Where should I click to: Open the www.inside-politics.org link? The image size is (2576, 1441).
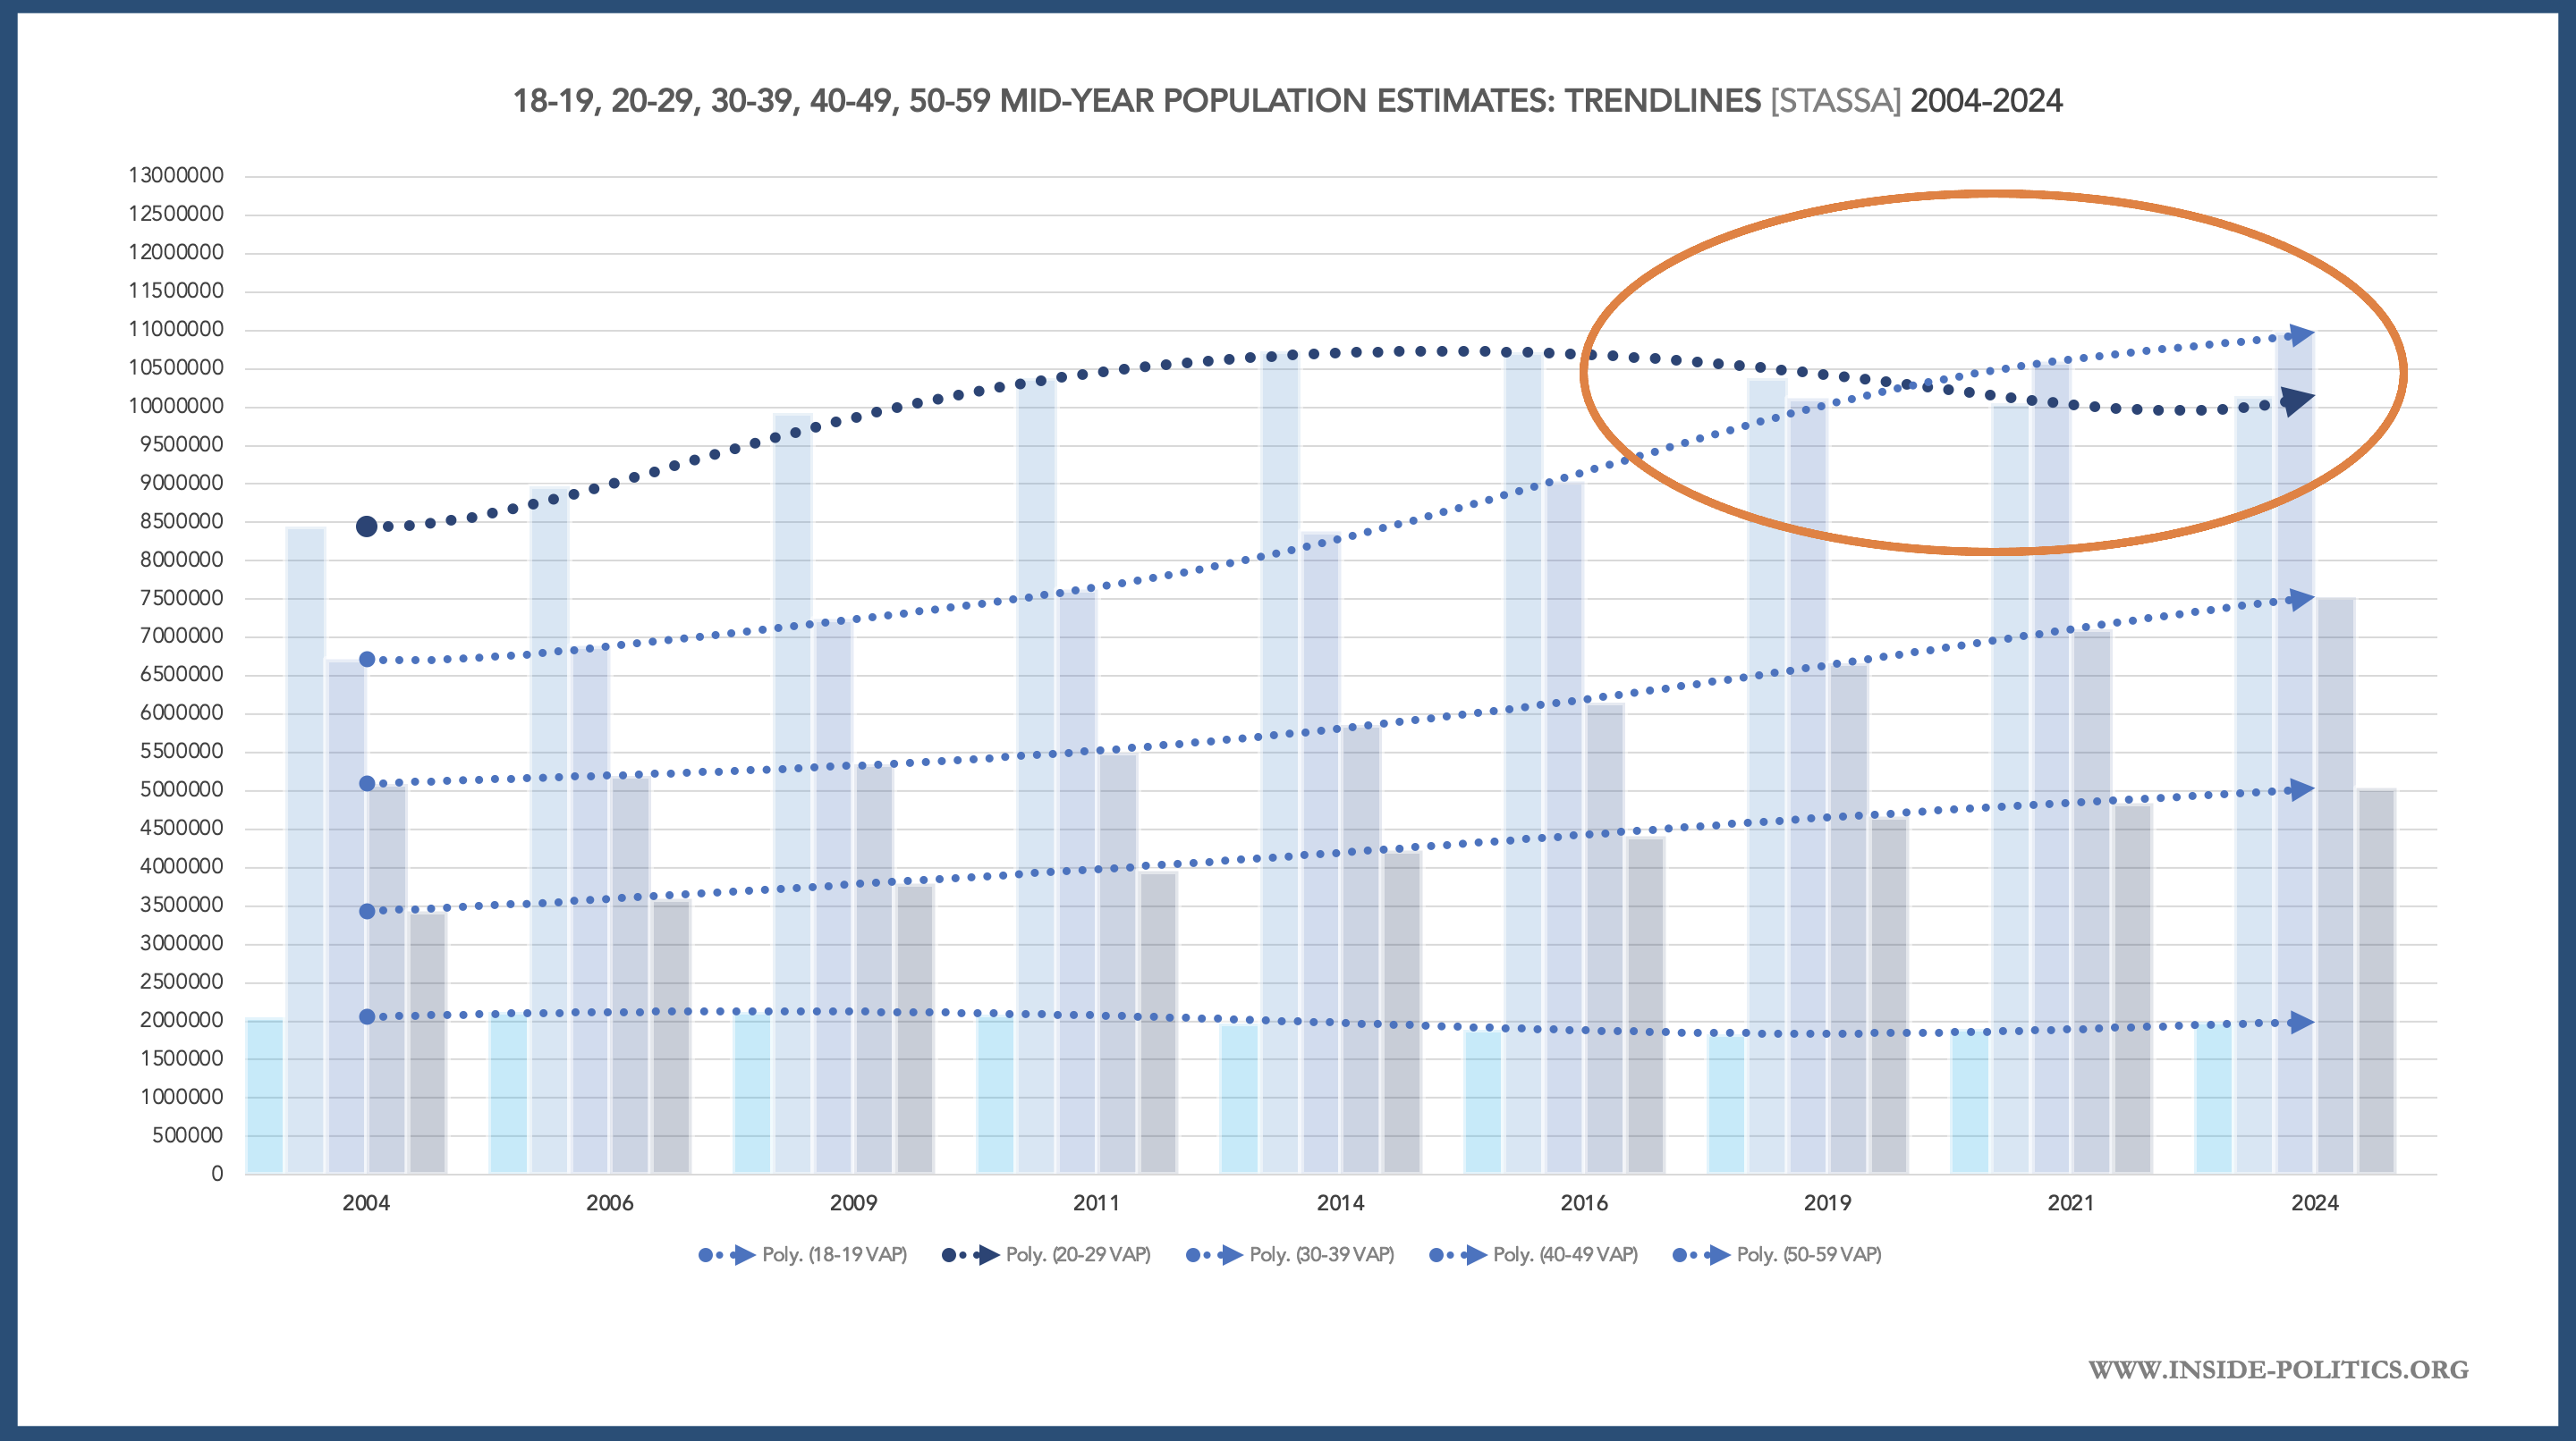click(2278, 1370)
